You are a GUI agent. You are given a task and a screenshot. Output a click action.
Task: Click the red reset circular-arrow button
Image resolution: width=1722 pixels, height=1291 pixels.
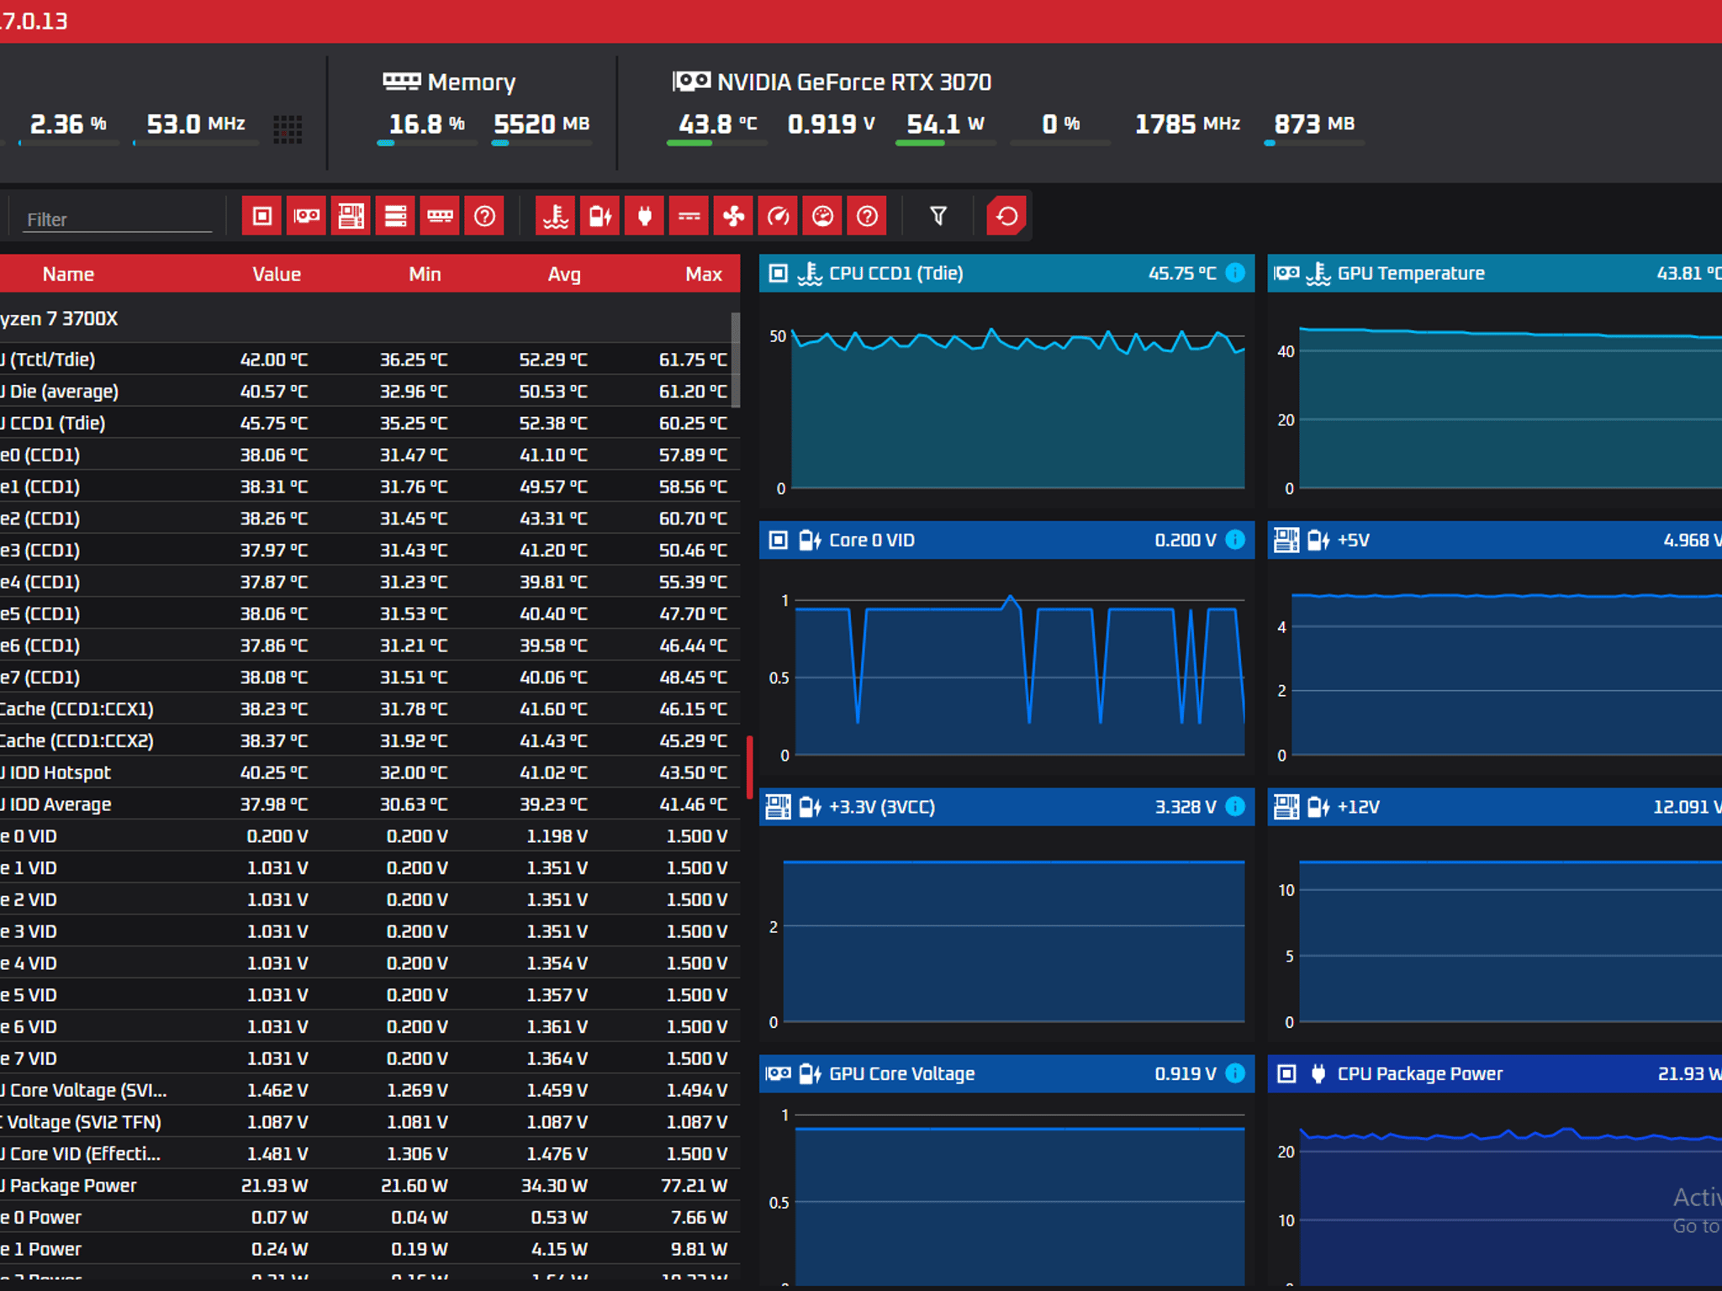(x=1006, y=217)
